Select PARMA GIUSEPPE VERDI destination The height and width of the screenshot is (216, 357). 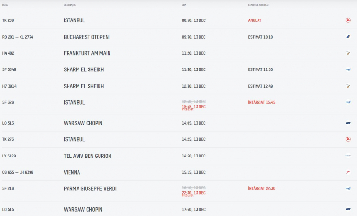[x=90, y=188]
